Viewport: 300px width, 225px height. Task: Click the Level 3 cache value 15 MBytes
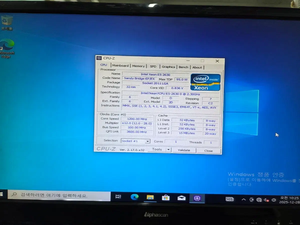click(x=187, y=133)
